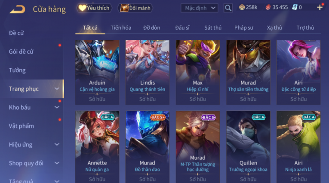Tap the gold coin balance icon
The width and height of the screenshot is (329, 183).
pyautogui.click(x=242, y=8)
